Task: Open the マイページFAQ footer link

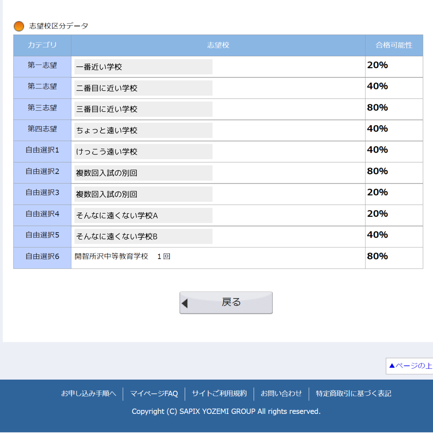Action: click(x=154, y=393)
